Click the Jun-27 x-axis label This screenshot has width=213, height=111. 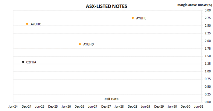pos(93,106)
